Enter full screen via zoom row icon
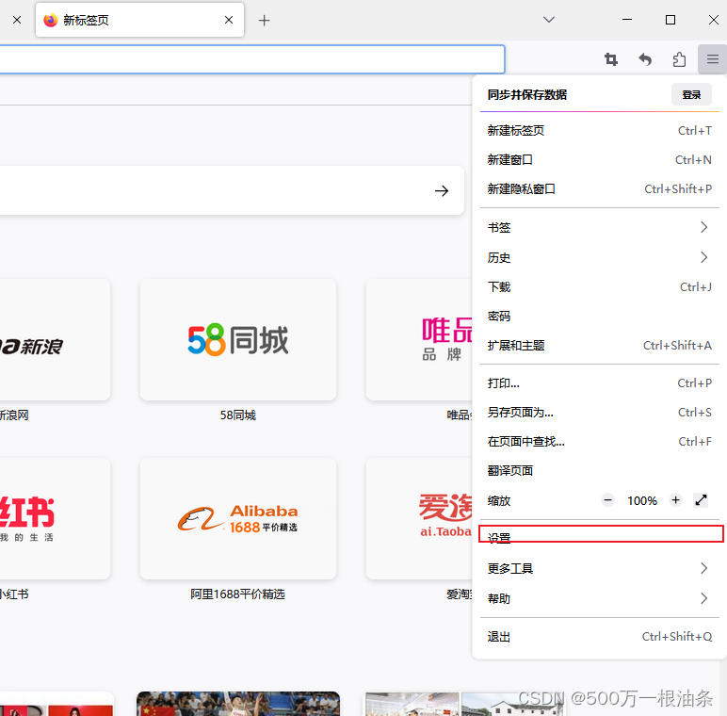 tap(701, 500)
